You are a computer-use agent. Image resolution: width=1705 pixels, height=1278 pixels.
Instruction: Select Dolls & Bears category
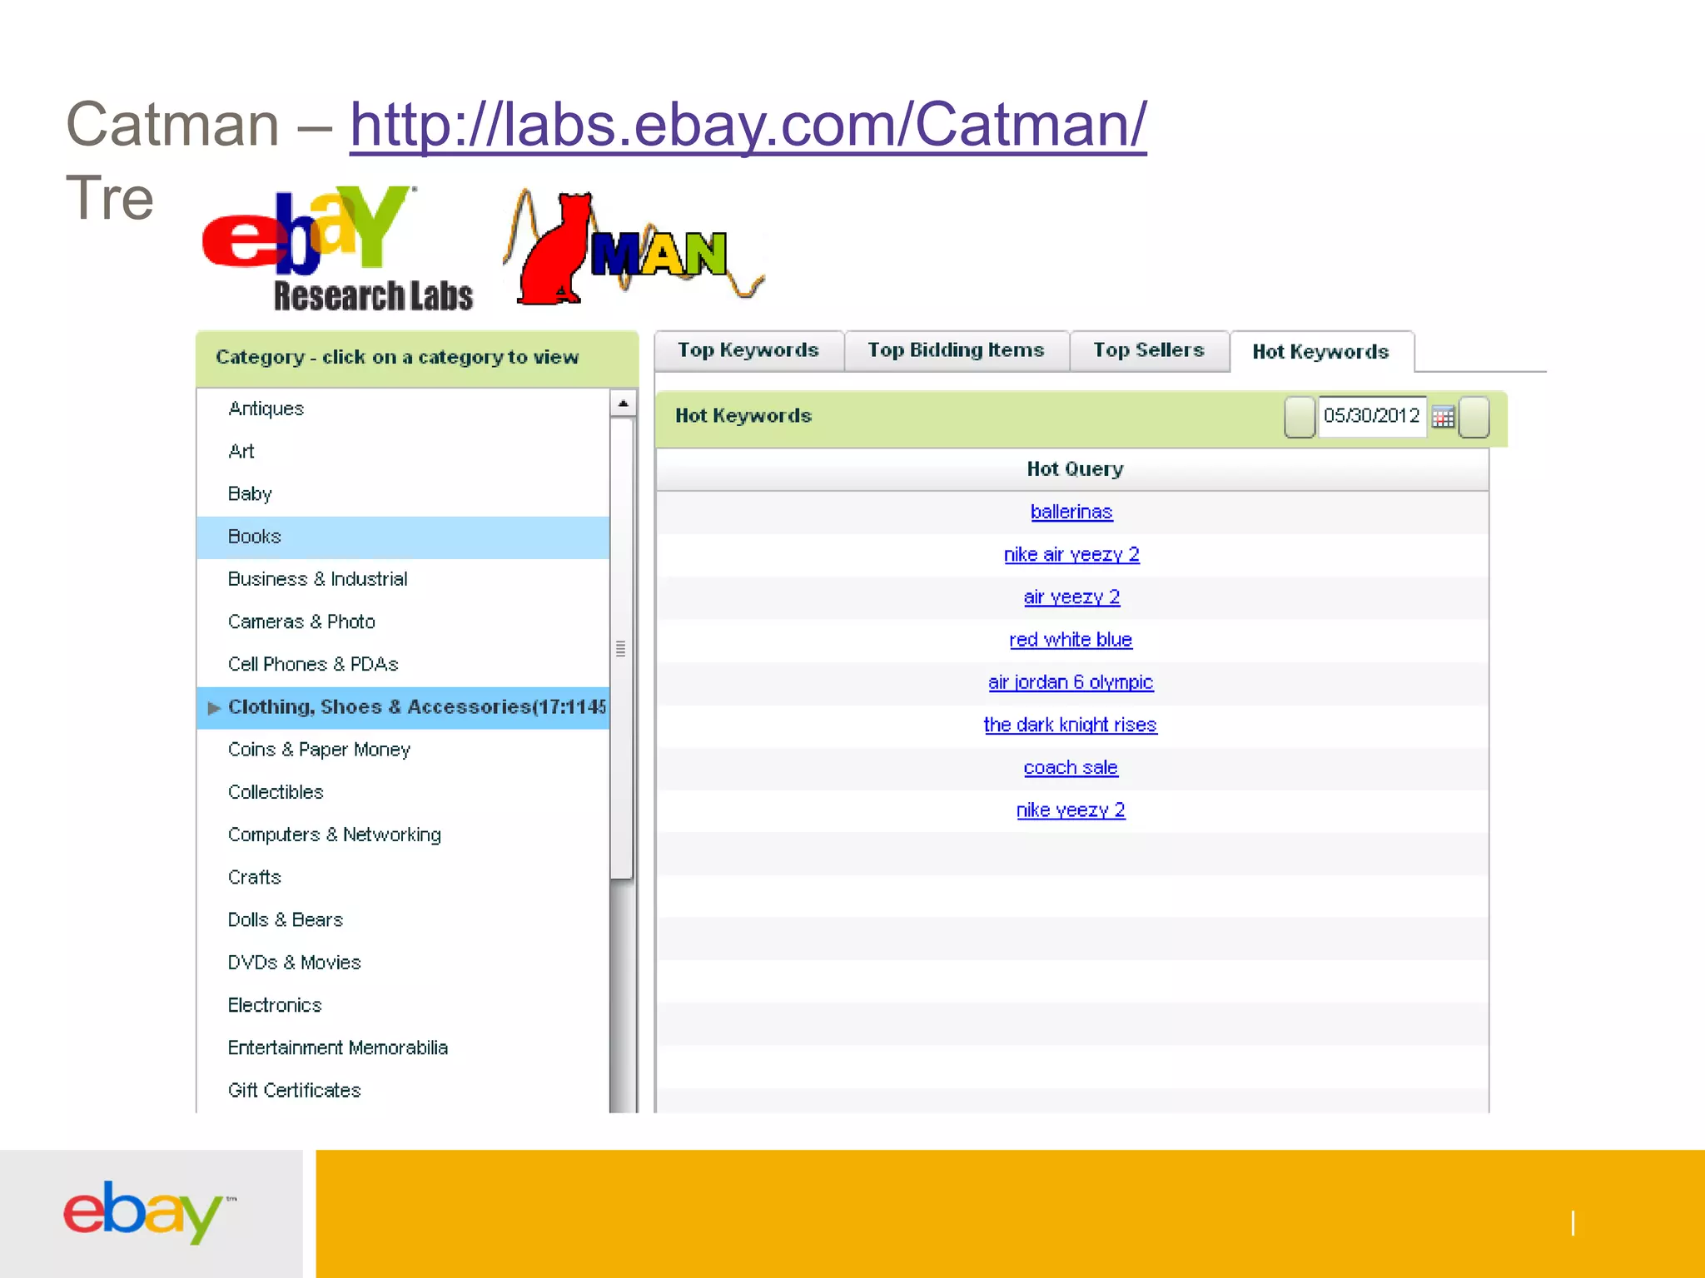[403, 920]
